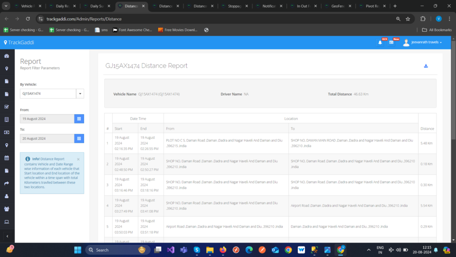Open the To date calendar picker
The image size is (456, 257).
pos(79,138)
